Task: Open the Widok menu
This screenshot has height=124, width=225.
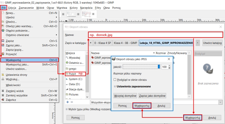Action: (x=40, y=8)
